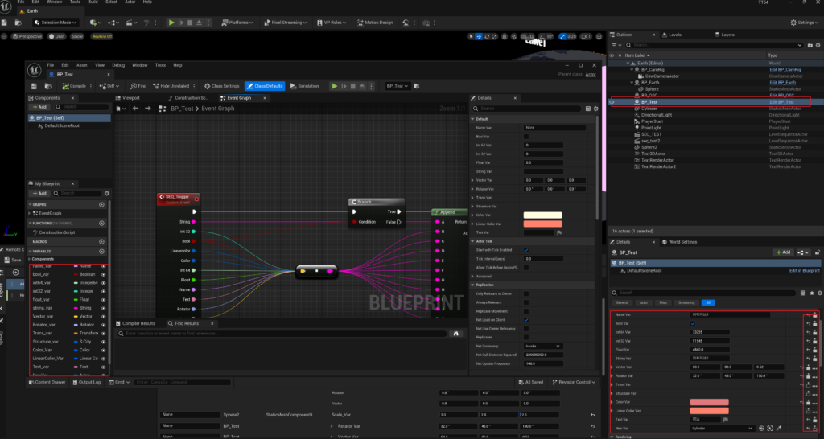The height and width of the screenshot is (439, 824).
Task: Click the green play button in main toolbar
Action: coord(171,23)
